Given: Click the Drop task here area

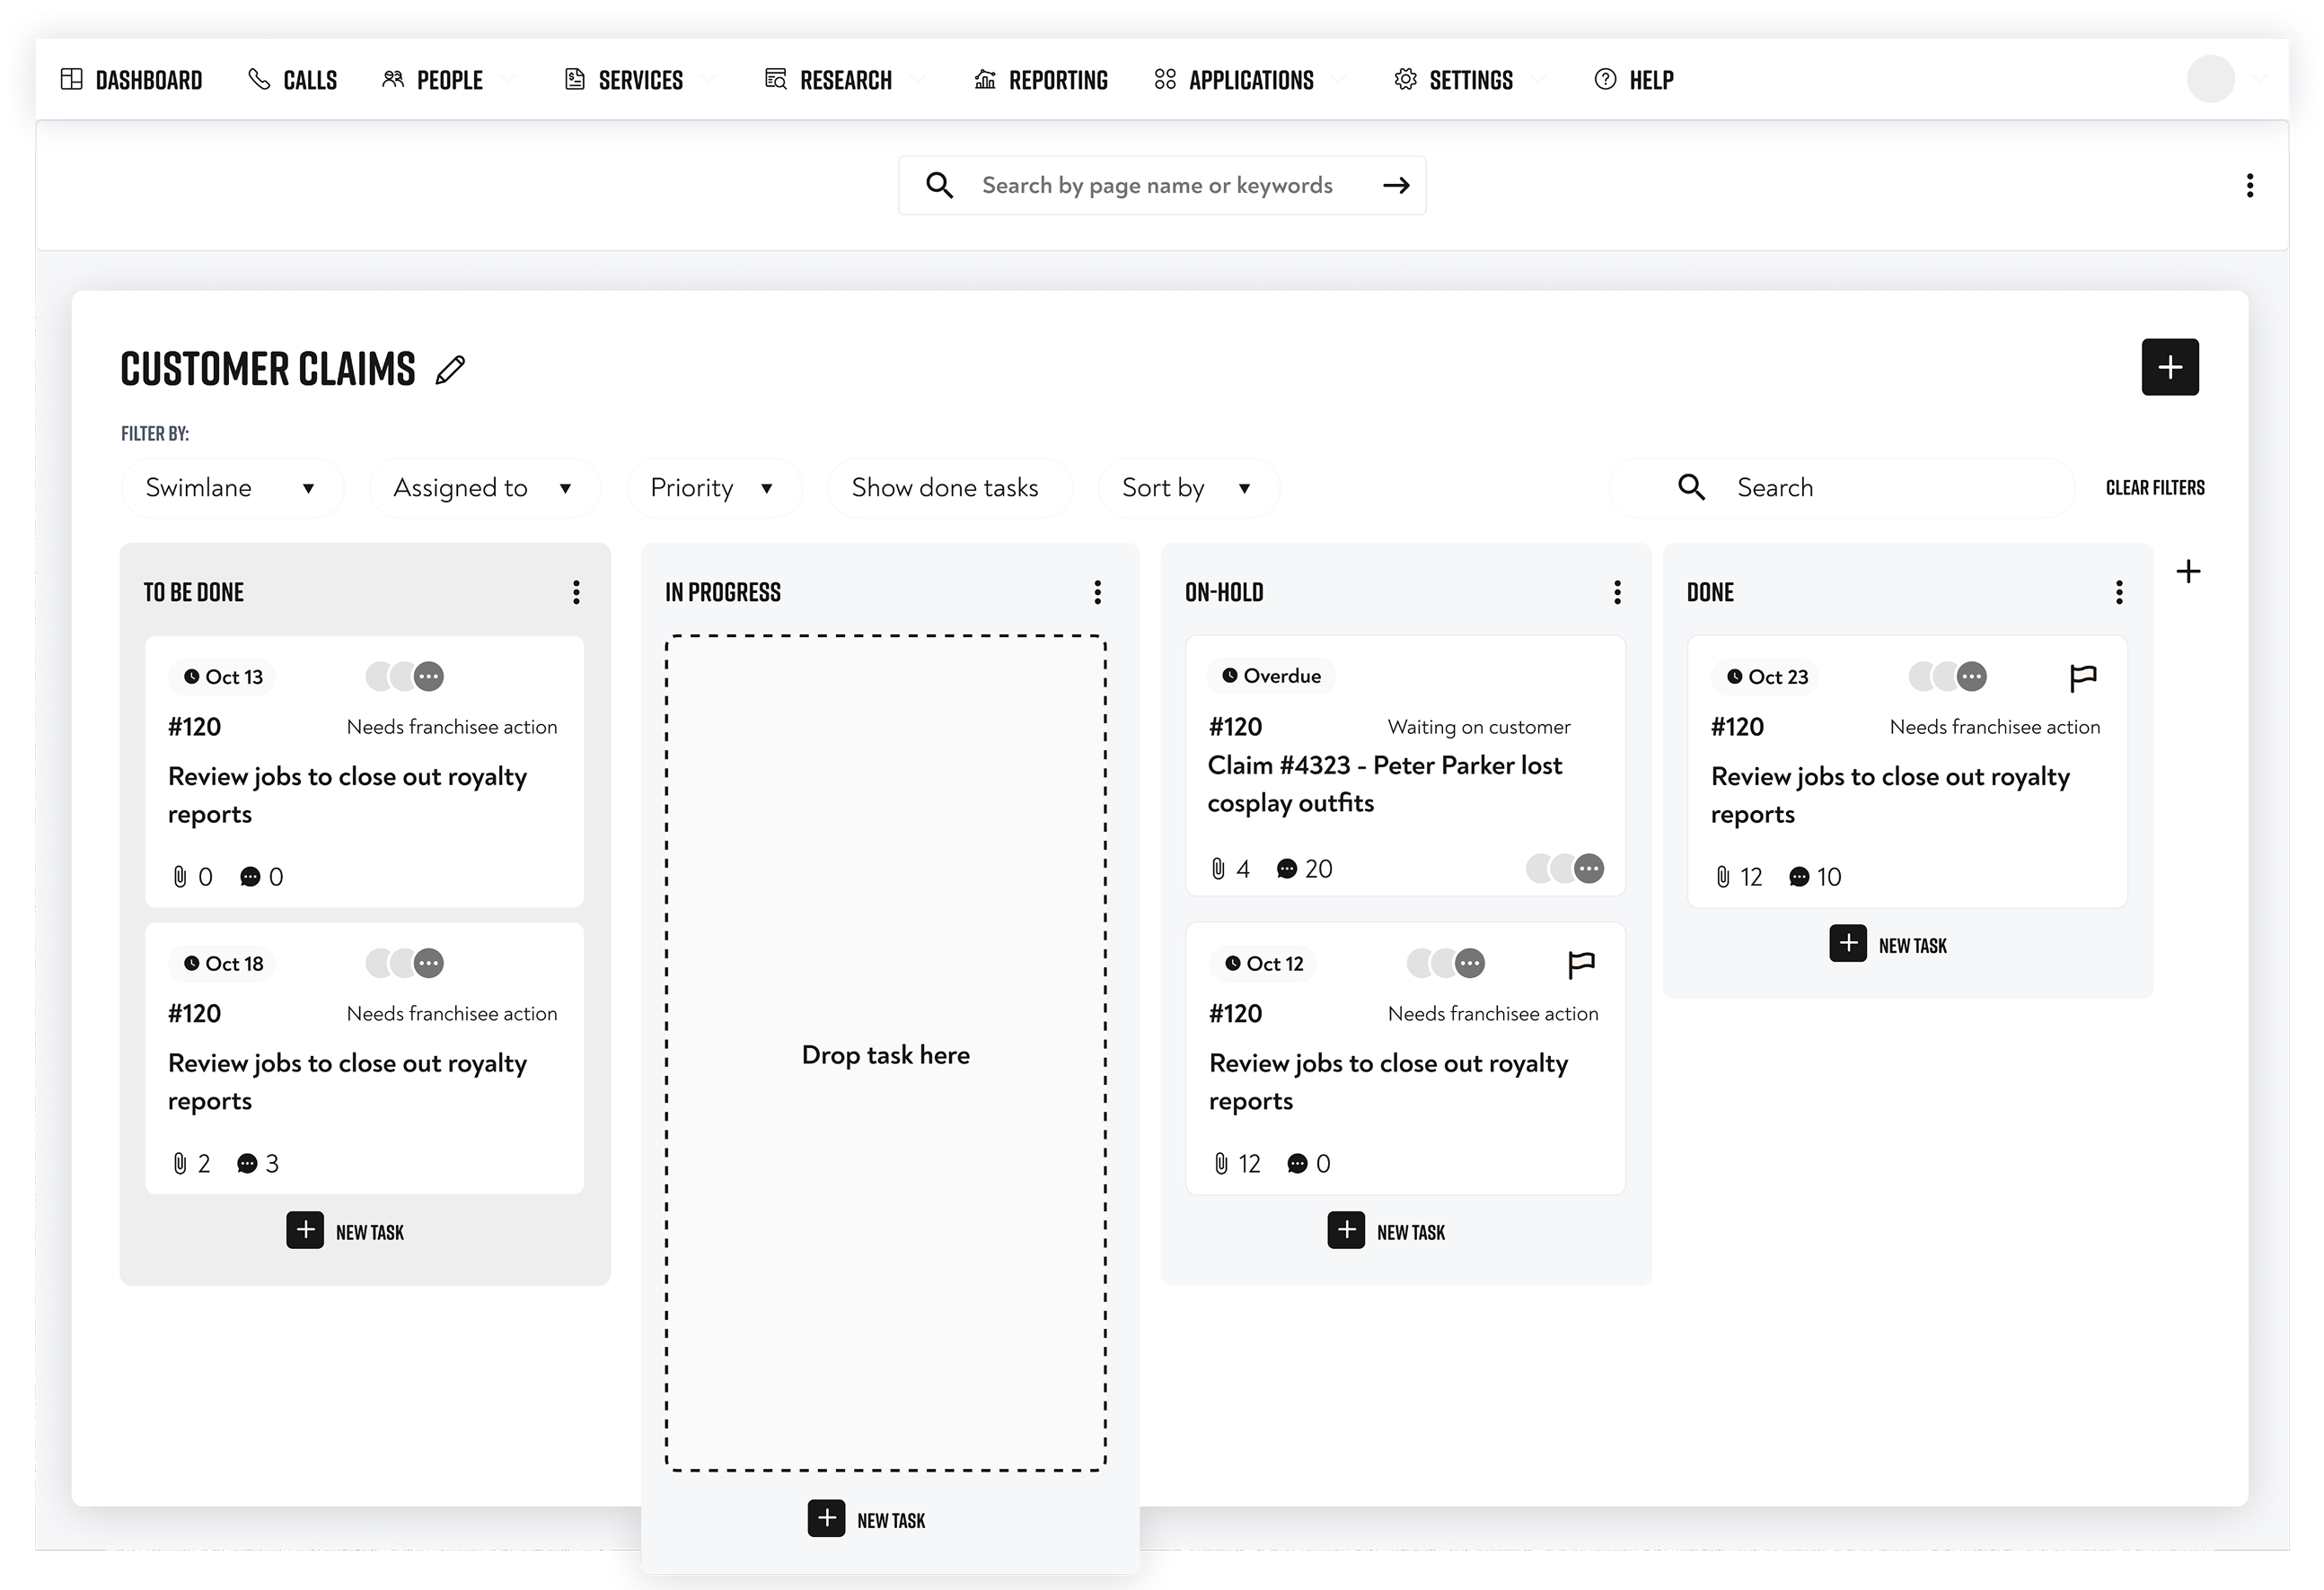Looking at the screenshot, I should [x=886, y=1053].
